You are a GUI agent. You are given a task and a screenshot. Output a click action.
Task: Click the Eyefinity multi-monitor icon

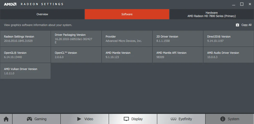point(173,119)
